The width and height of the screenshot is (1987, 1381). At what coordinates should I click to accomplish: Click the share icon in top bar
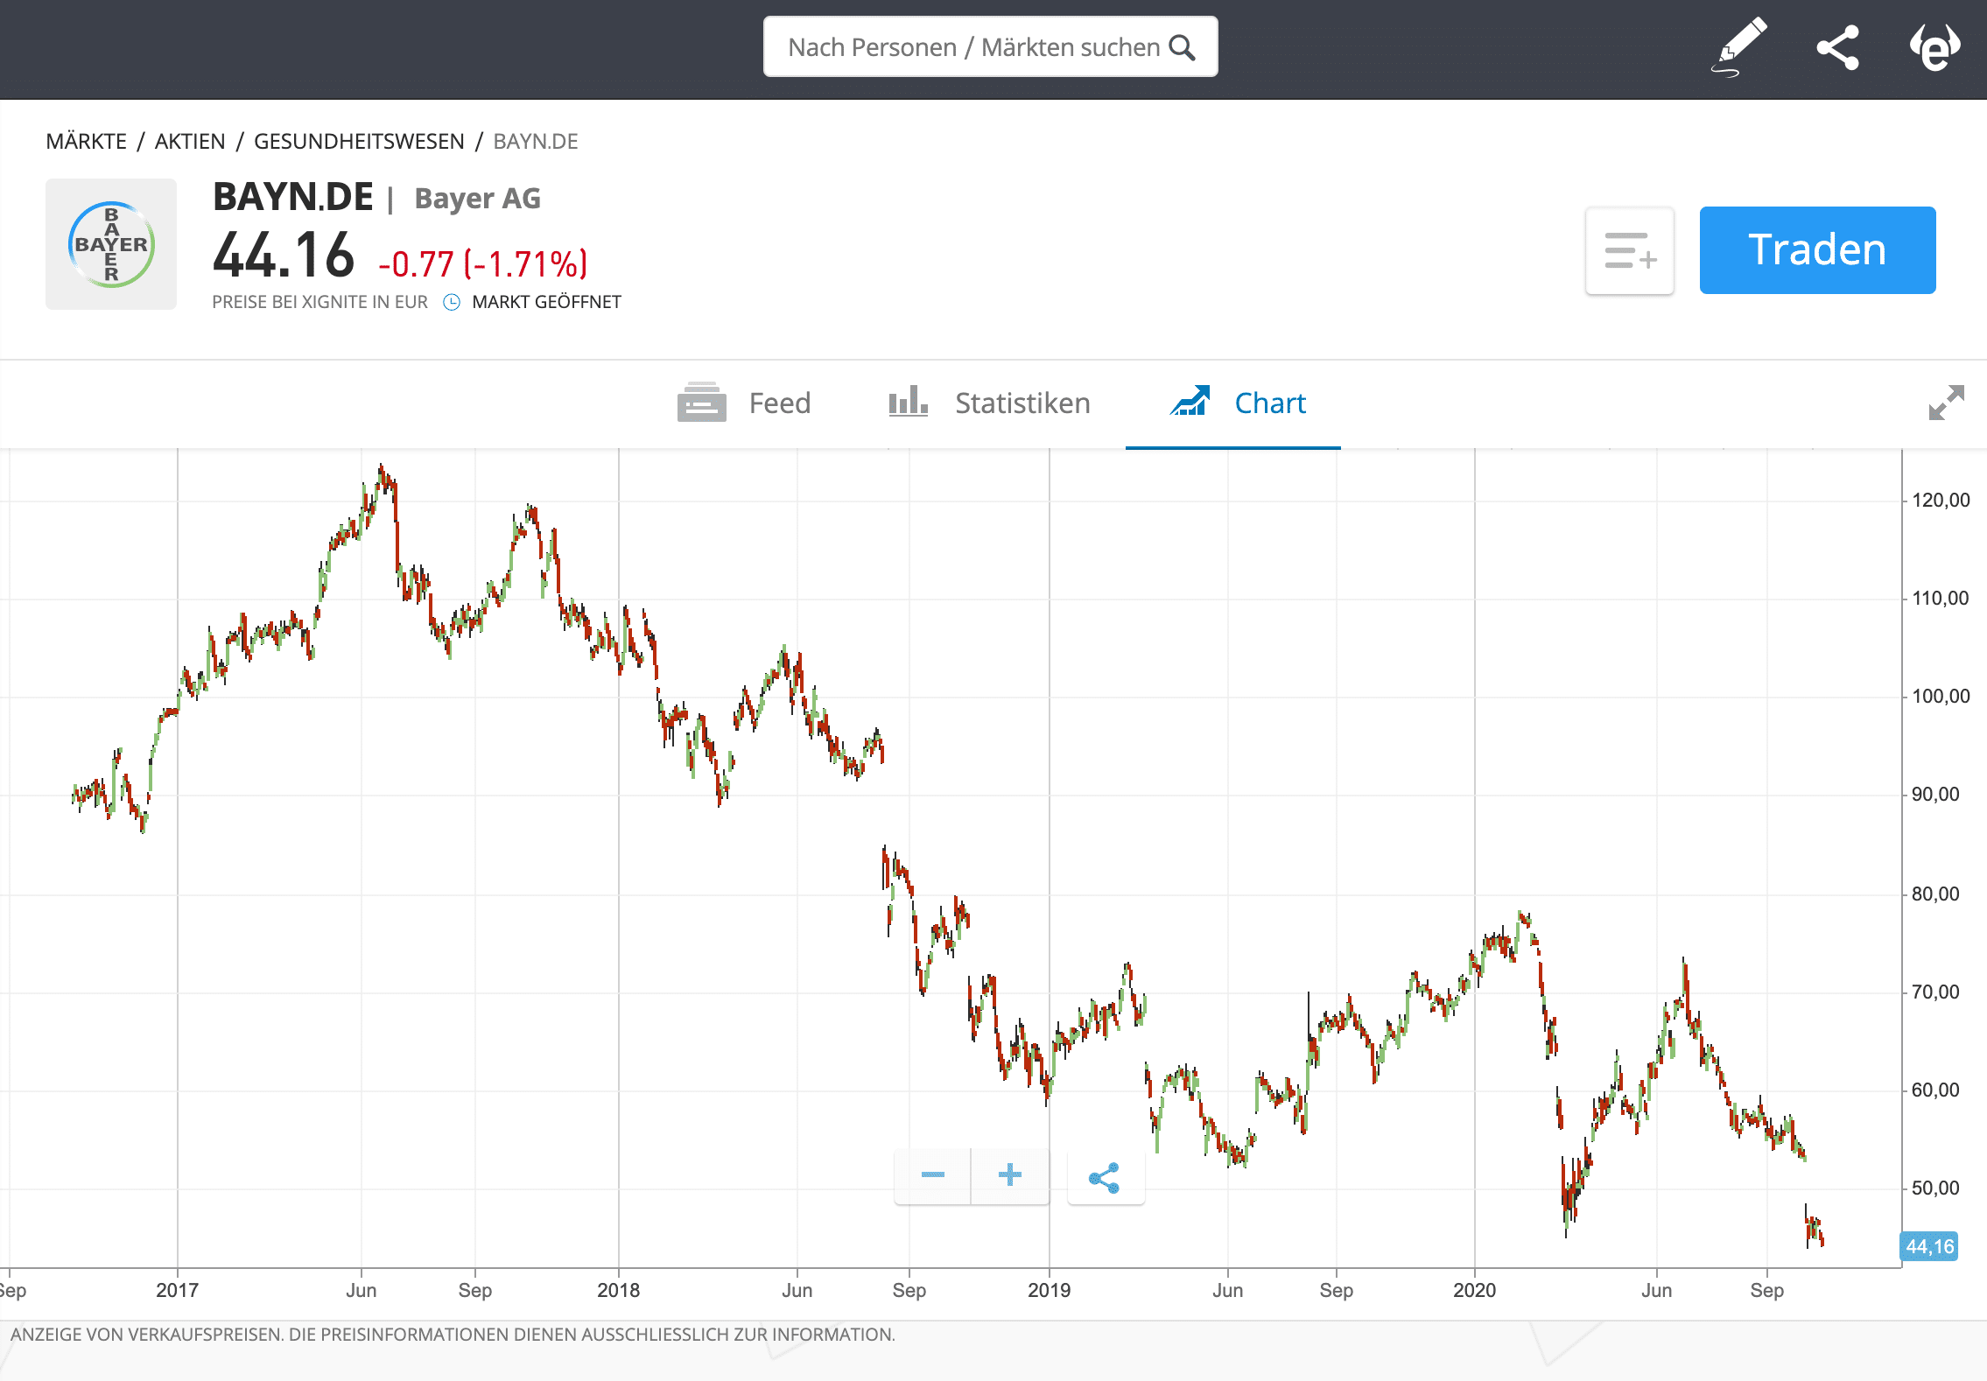click(x=1837, y=47)
